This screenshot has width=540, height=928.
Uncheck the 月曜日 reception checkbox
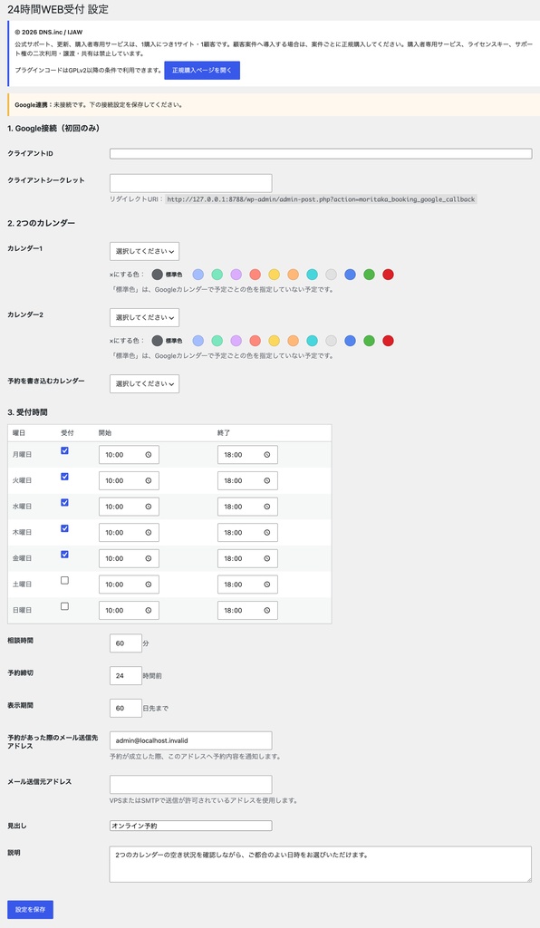pyautogui.click(x=64, y=450)
